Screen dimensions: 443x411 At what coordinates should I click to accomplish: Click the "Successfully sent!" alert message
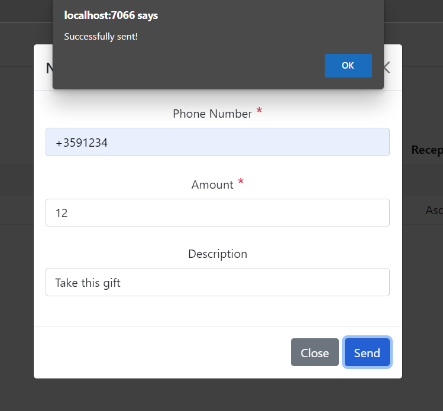click(101, 37)
